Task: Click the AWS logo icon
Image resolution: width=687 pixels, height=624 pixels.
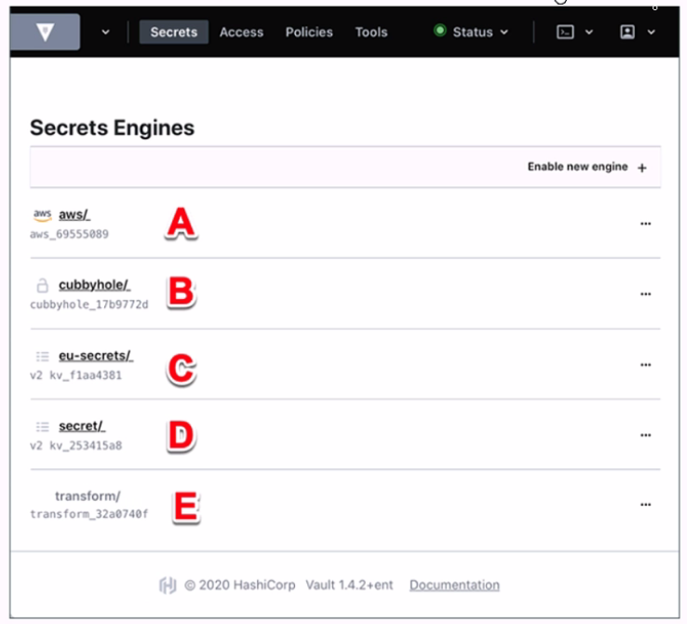Action: coord(42,214)
